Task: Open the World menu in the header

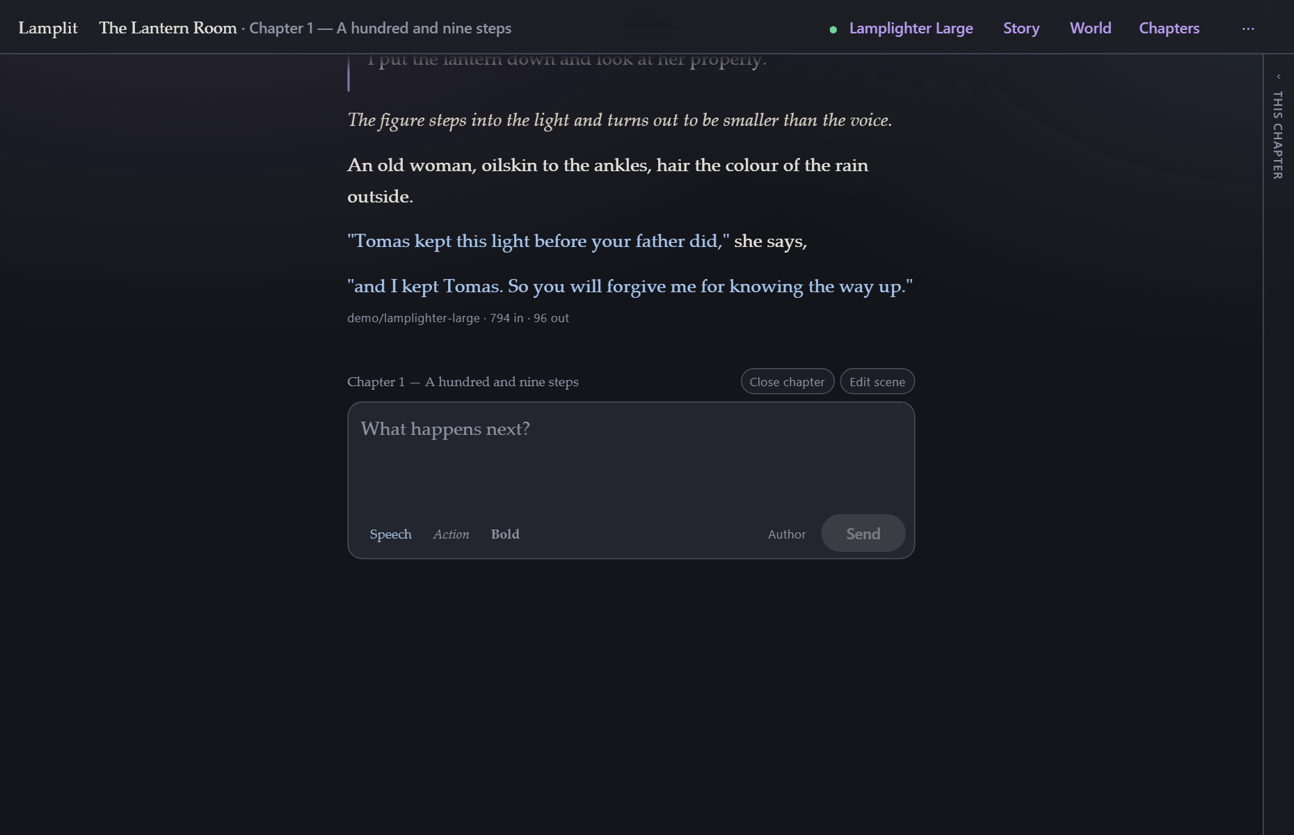Action: [x=1090, y=29]
